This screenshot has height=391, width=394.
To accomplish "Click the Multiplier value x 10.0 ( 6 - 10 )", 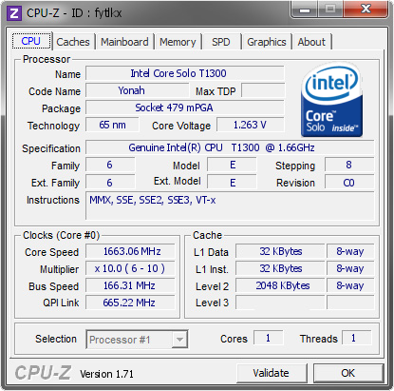I will pyautogui.click(x=130, y=268).
